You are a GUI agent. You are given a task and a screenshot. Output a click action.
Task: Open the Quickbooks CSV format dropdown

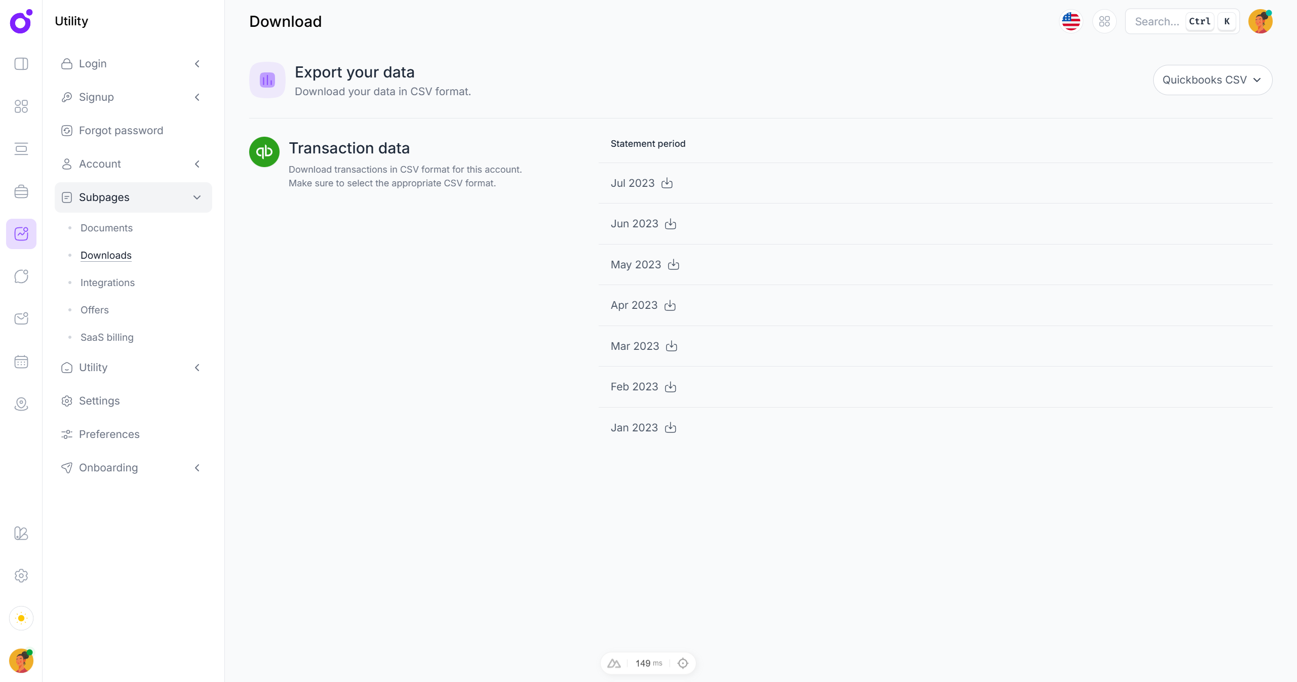[x=1212, y=80]
